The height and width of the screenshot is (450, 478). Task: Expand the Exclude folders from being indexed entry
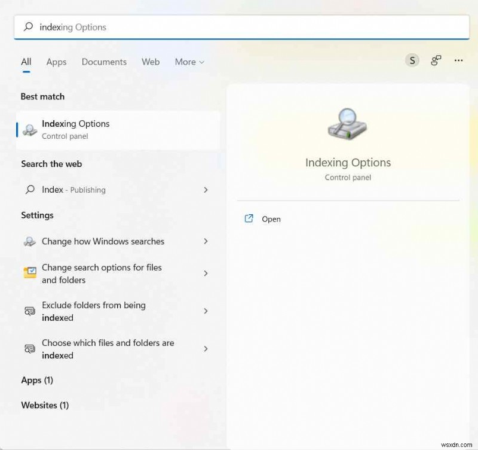click(x=206, y=311)
